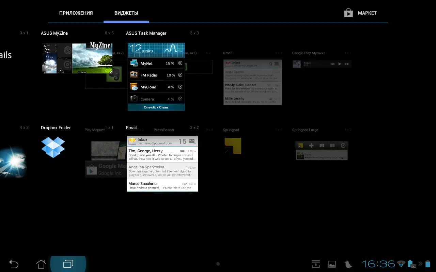Screen dimensions: 436x272
Task: Tap the One-click Clean button
Action: coord(156,107)
